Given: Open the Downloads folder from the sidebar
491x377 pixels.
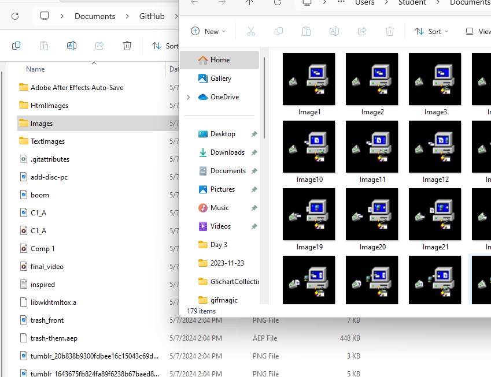Looking at the screenshot, I should click(227, 152).
